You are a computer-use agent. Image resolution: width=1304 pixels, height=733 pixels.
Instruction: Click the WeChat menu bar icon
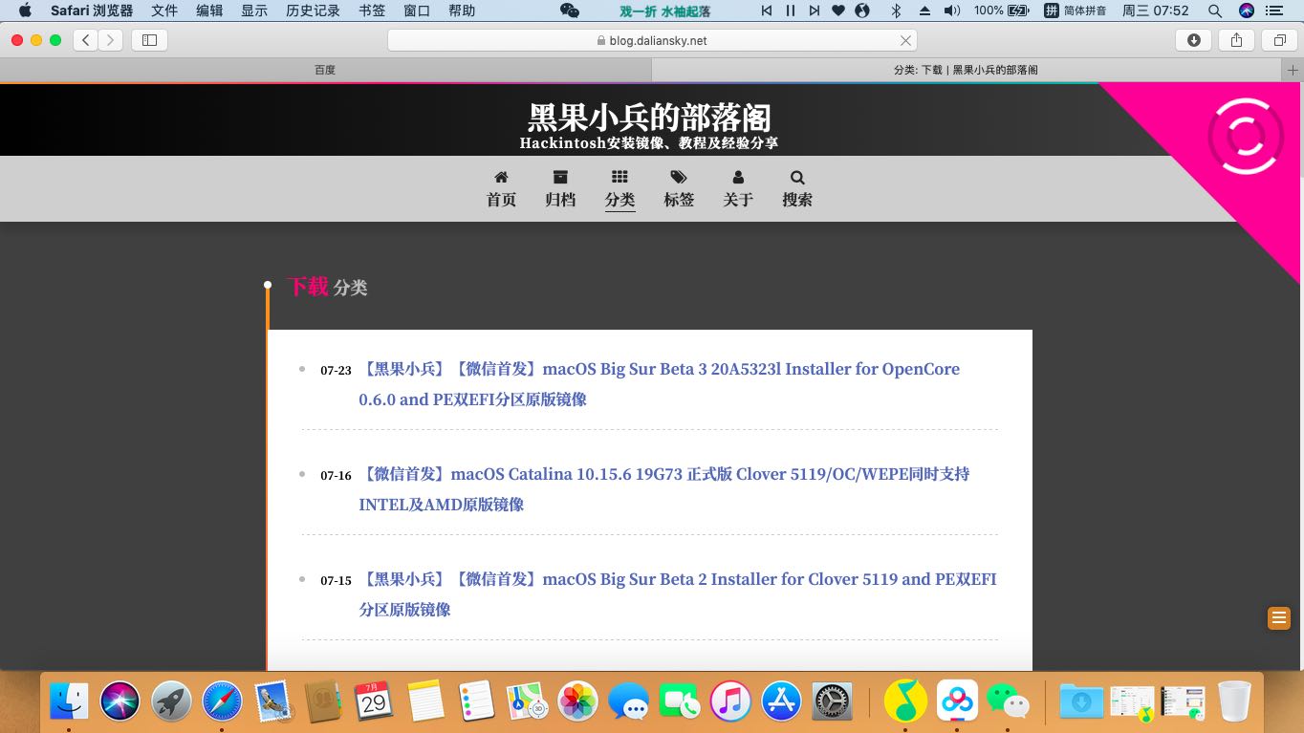click(x=570, y=11)
